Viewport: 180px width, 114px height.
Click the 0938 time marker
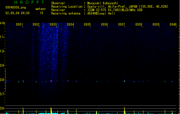click(x=139, y=25)
